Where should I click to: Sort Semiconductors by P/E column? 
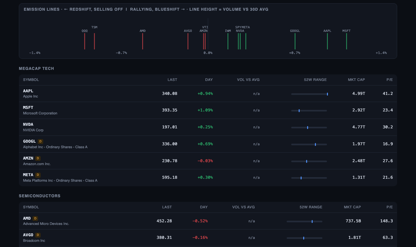pos(390,207)
